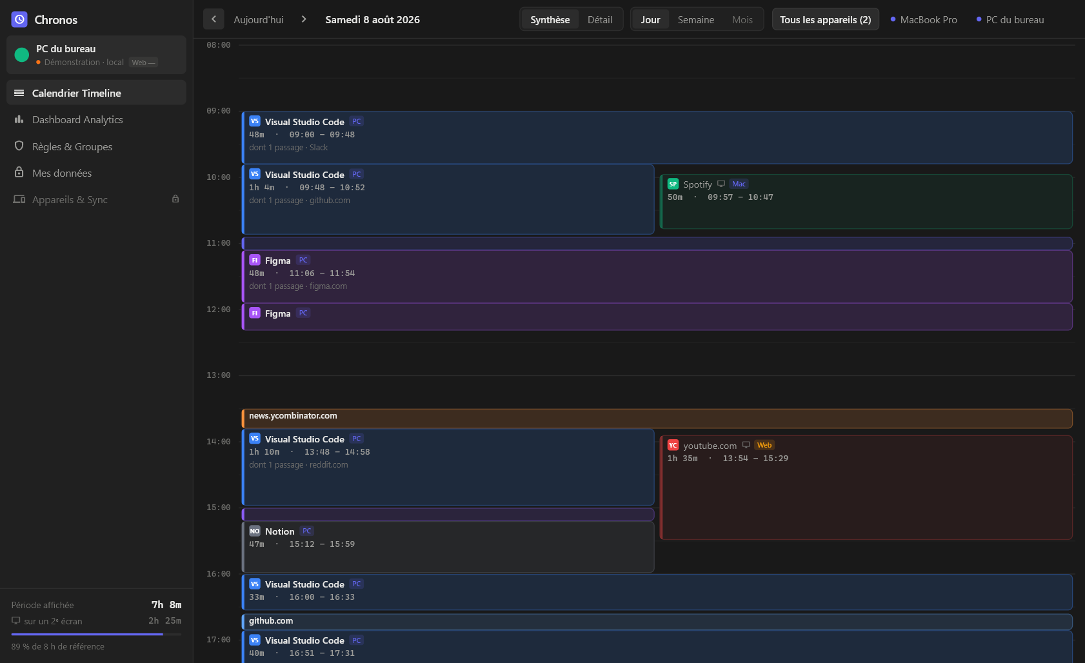Screen dimensions: 1085x663
Task: Click the date Samedi 8 août 2026
Action: (372, 20)
